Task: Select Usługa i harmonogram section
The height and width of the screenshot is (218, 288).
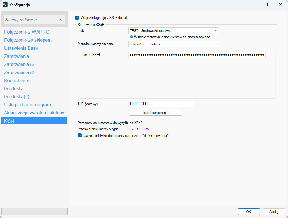Action: click(x=27, y=105)
